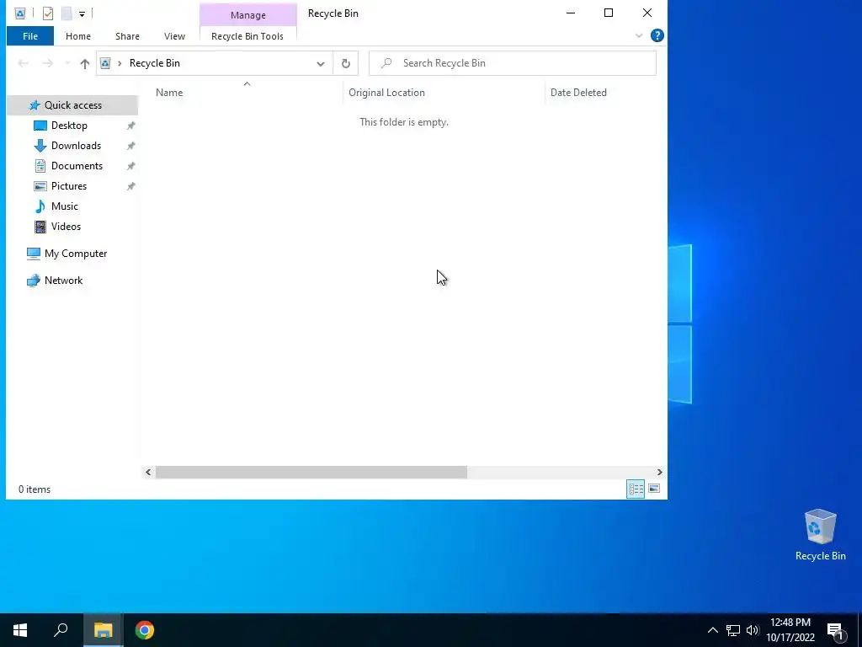Switch to the Home ribbon tab

tap(78, 36)
